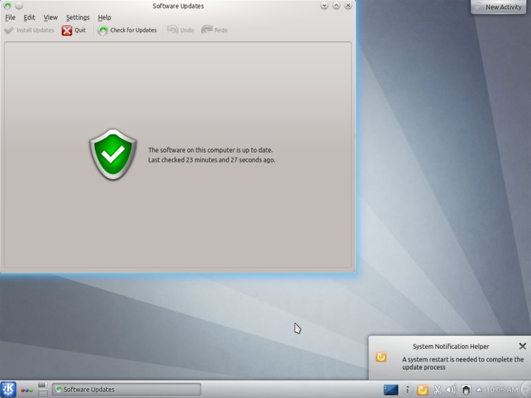This screenshot has width=531, height=398.
Task: Open the notifications info tray icon
Action: click(x=408, y=390)
